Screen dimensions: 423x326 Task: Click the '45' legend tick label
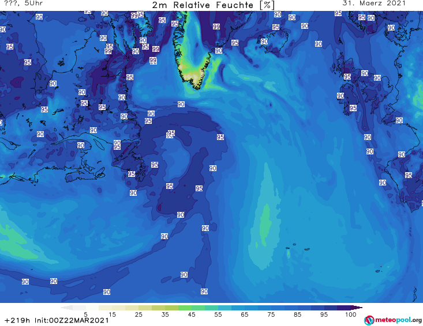tap(192, 314)
